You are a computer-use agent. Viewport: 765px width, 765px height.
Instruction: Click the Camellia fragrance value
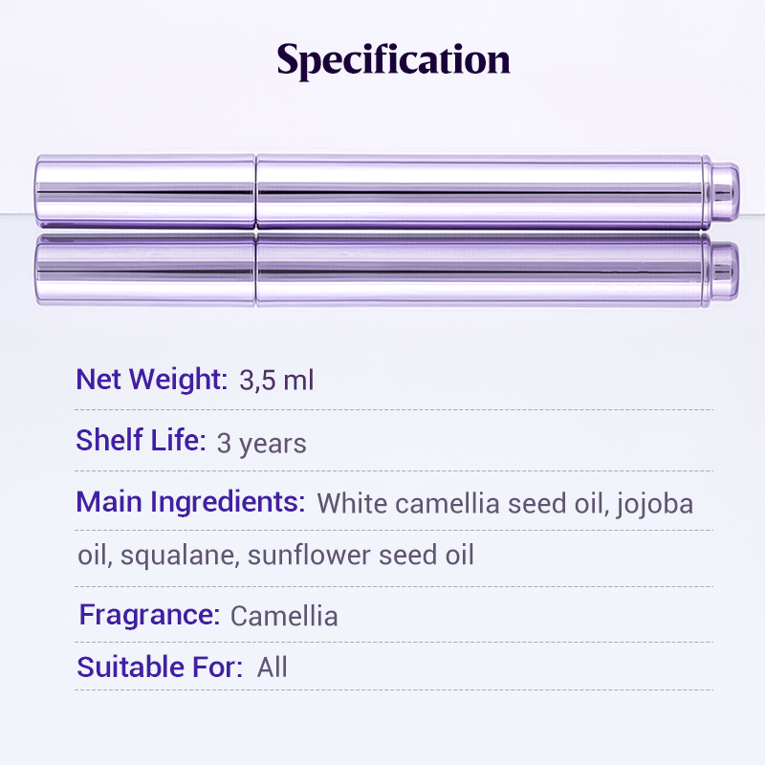[284, 615]
